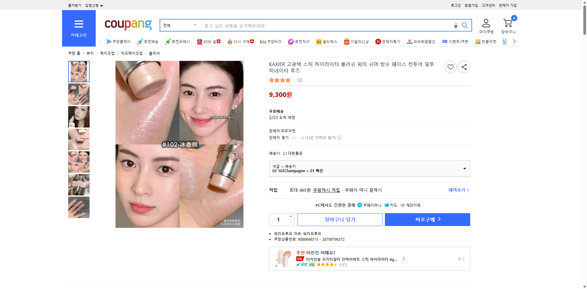Click the seller rating info icon
The width and height of the screenshot is (587, 289).
(339, 138)
